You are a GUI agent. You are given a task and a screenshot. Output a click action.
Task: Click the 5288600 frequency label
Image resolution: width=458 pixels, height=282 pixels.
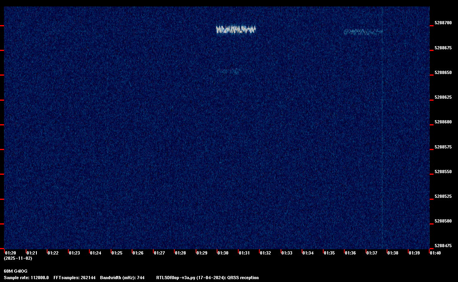[x=443, y=122]
